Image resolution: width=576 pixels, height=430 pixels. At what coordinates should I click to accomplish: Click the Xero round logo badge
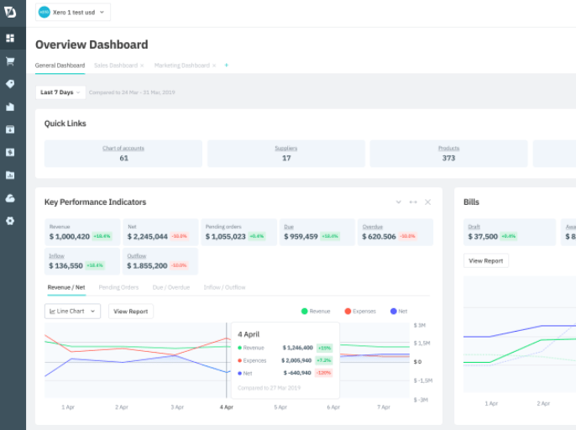44,12
